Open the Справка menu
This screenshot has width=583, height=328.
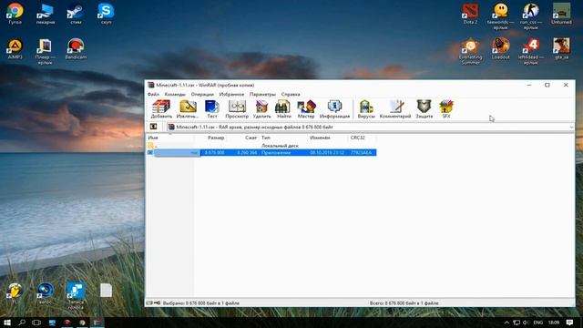tap(291, 95)
